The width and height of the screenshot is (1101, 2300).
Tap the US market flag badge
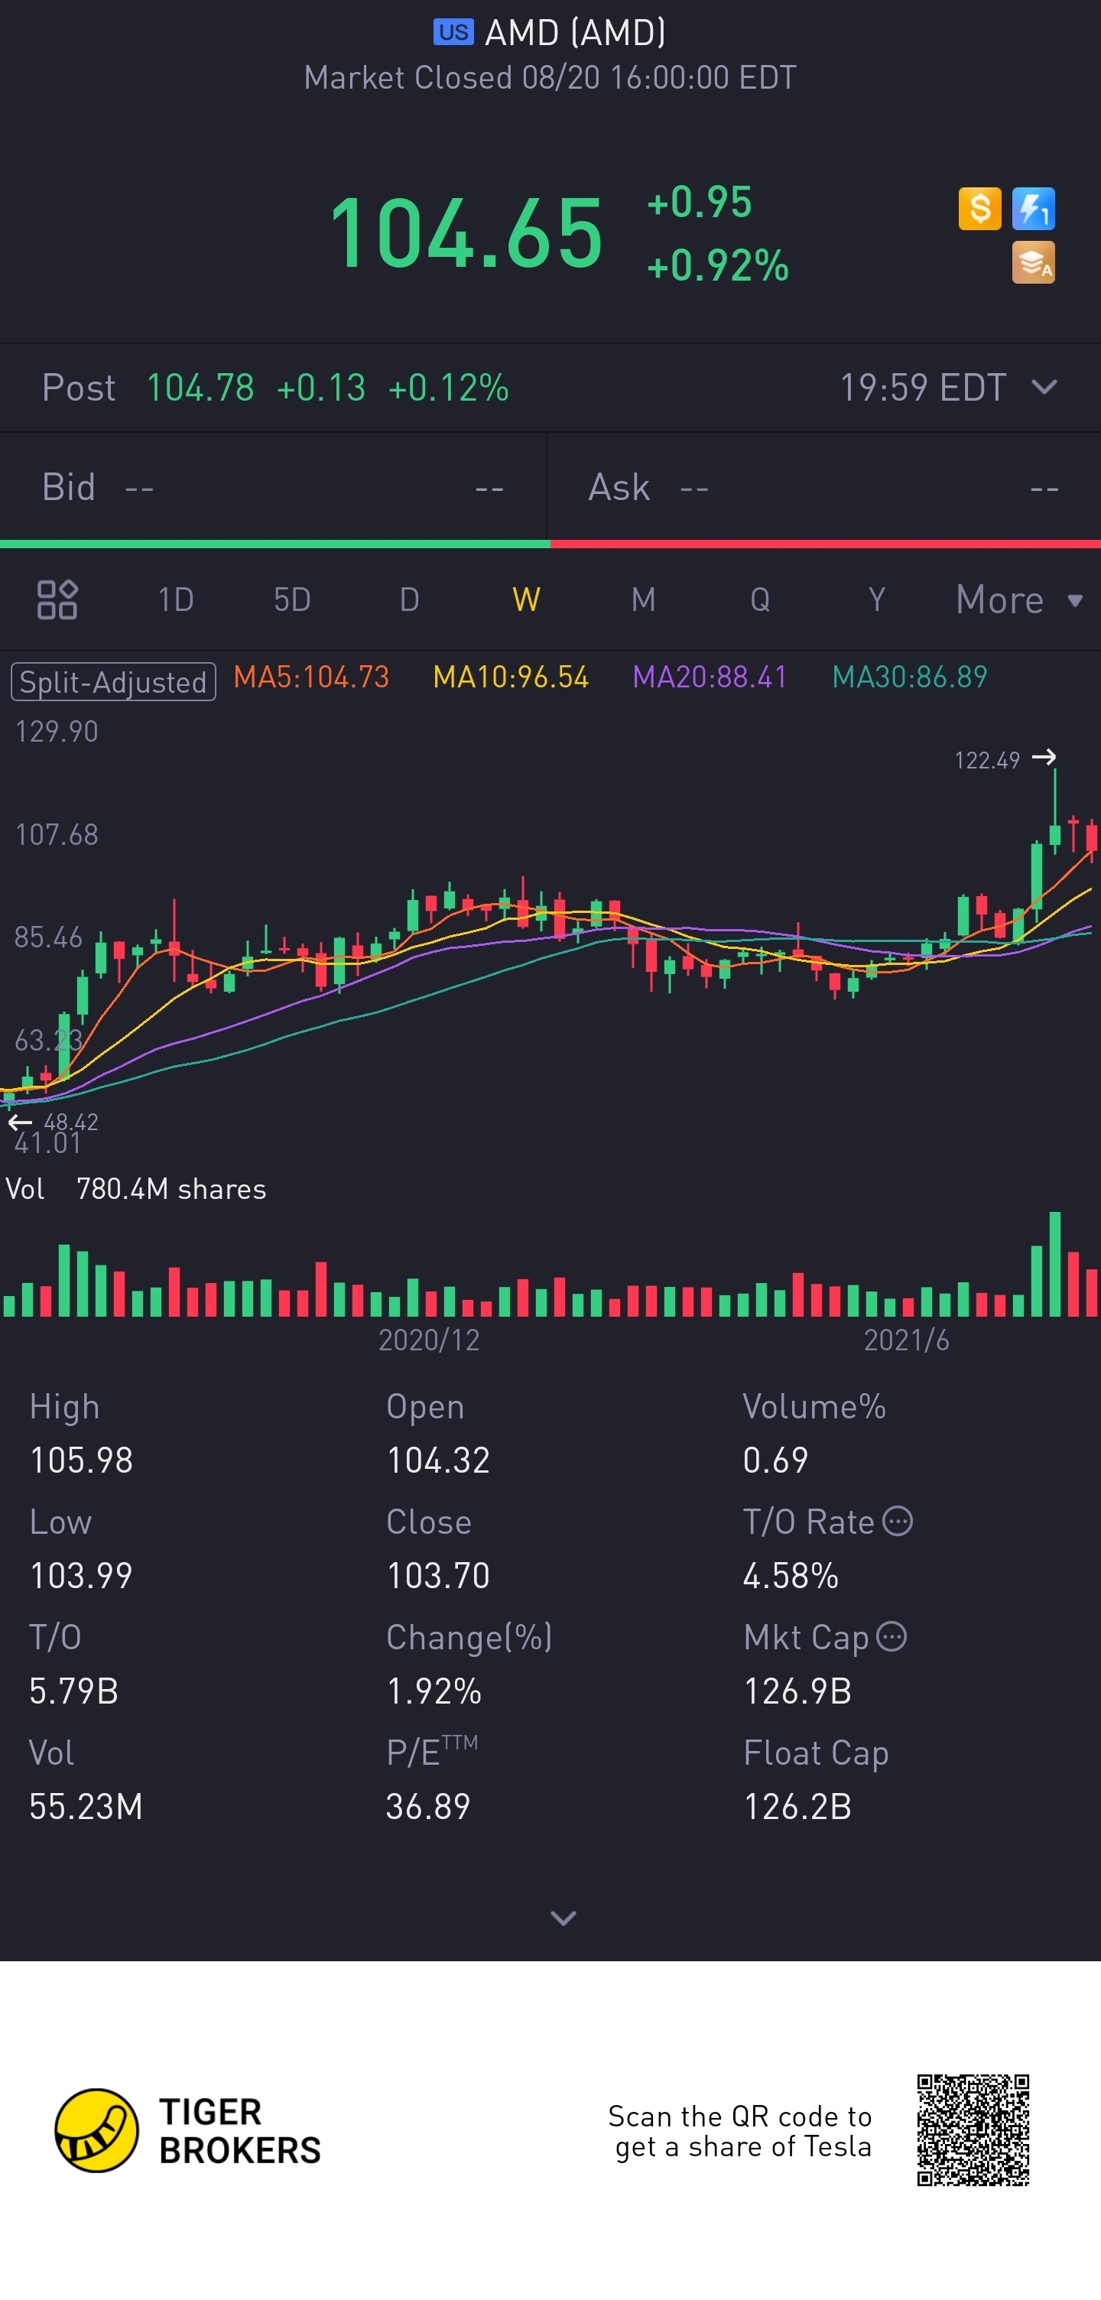pyautogui.click(x=453, y=32)
